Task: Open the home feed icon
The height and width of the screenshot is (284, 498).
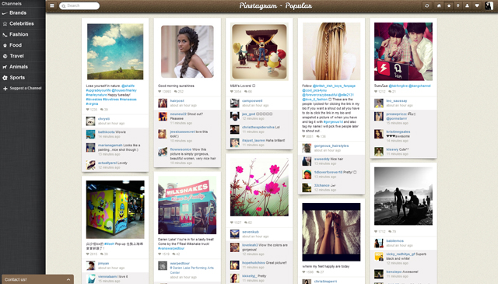Action: (x=439, y=5)
